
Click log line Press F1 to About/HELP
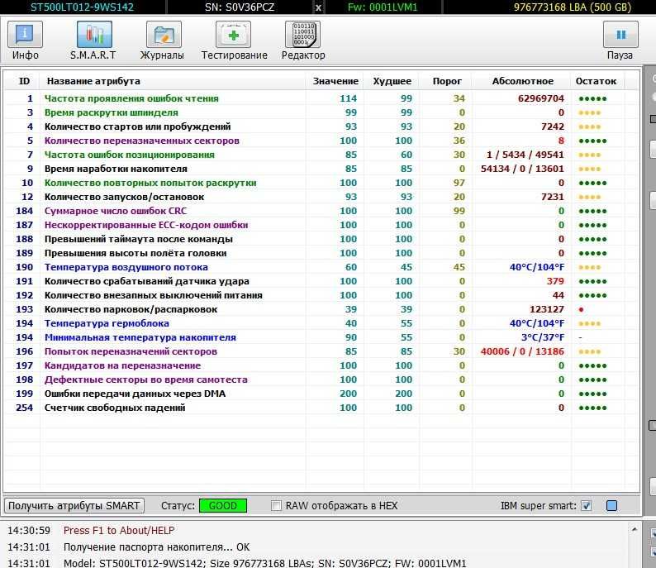[119, 530]
